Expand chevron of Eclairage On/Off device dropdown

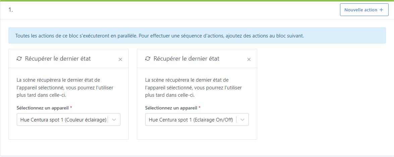[242, 120]
